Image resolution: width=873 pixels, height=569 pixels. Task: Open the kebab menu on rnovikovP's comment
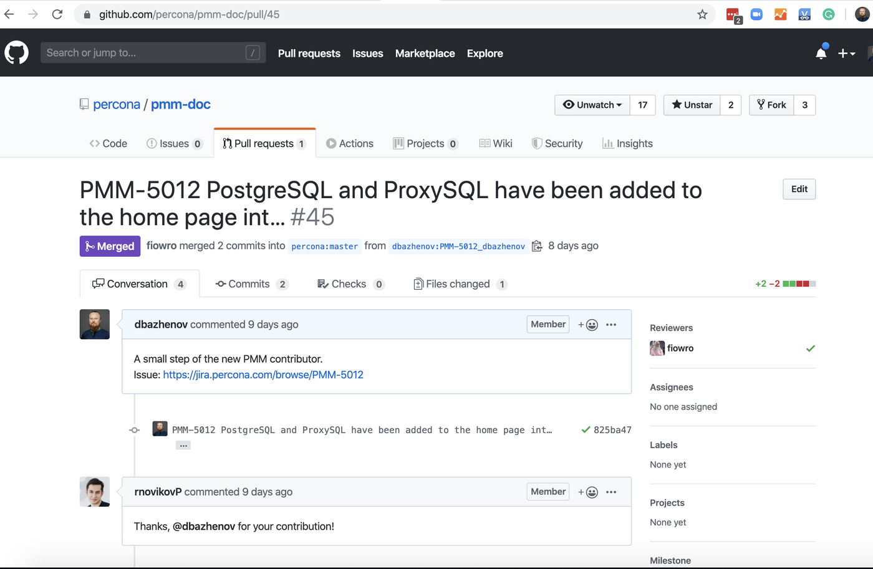(x=611, y=492)
